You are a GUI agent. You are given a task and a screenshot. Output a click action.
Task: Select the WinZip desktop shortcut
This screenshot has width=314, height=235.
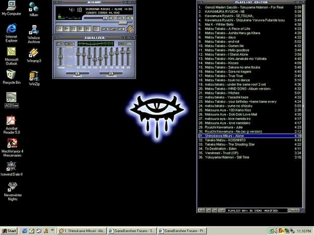coord(34,78)
